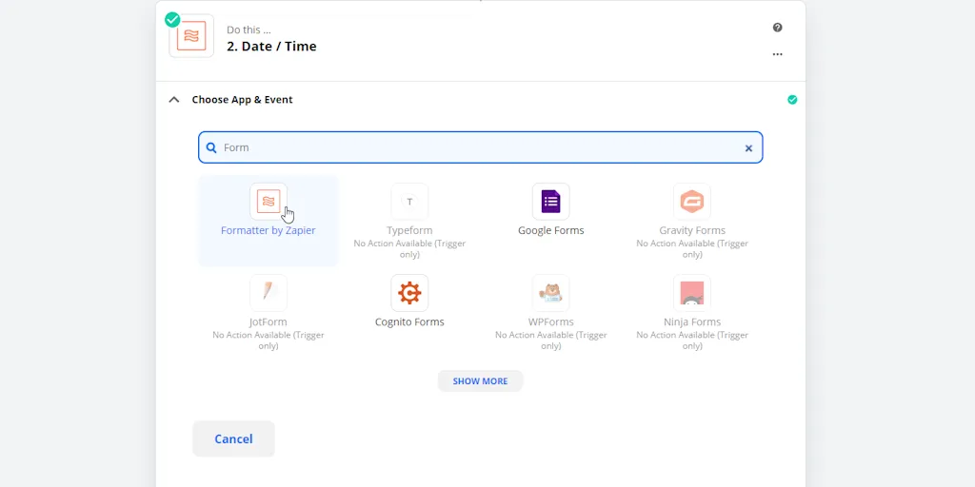
Task: Click the '2. Date / Time' step title
Action: (x=271, y=46)
